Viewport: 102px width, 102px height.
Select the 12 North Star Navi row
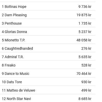[48, 98]
